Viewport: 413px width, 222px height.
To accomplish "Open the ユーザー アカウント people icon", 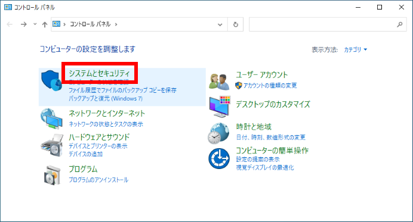I will [219, 82].
